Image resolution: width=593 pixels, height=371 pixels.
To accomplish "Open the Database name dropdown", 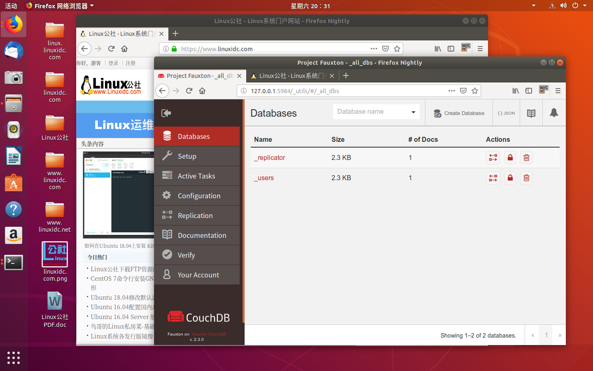I will [x=413, y=111].
